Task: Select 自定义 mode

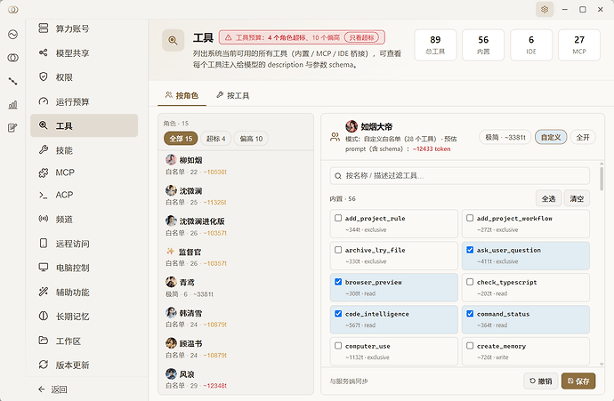Action: (x=551, y=137)
